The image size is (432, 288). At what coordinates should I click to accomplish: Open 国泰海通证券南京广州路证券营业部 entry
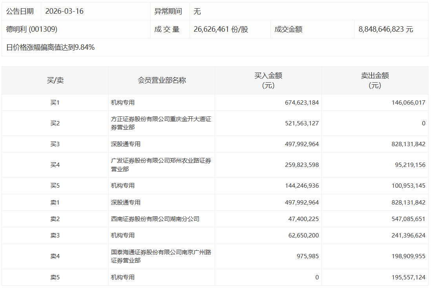161,256
